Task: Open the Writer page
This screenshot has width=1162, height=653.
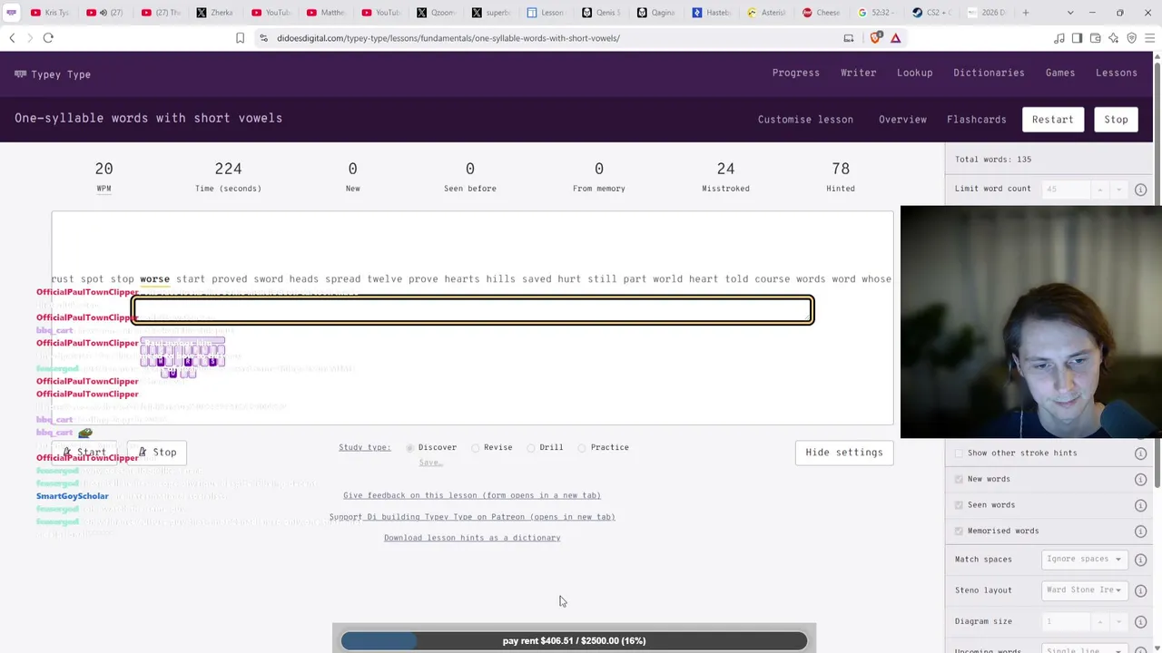Action: coord(859,73)
